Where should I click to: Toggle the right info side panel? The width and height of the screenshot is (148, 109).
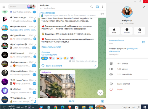point(97,7)
